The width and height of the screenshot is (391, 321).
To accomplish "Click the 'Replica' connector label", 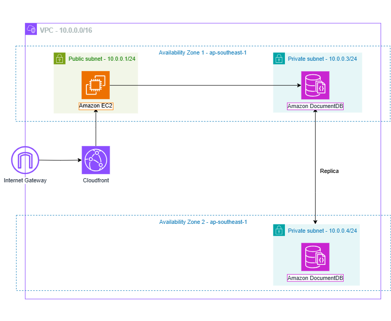I will point(330,171).
